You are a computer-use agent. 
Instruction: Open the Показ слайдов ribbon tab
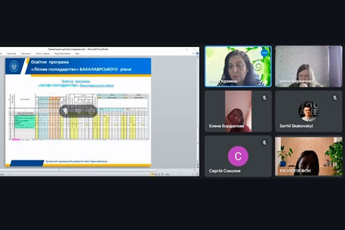click(43, 54)
